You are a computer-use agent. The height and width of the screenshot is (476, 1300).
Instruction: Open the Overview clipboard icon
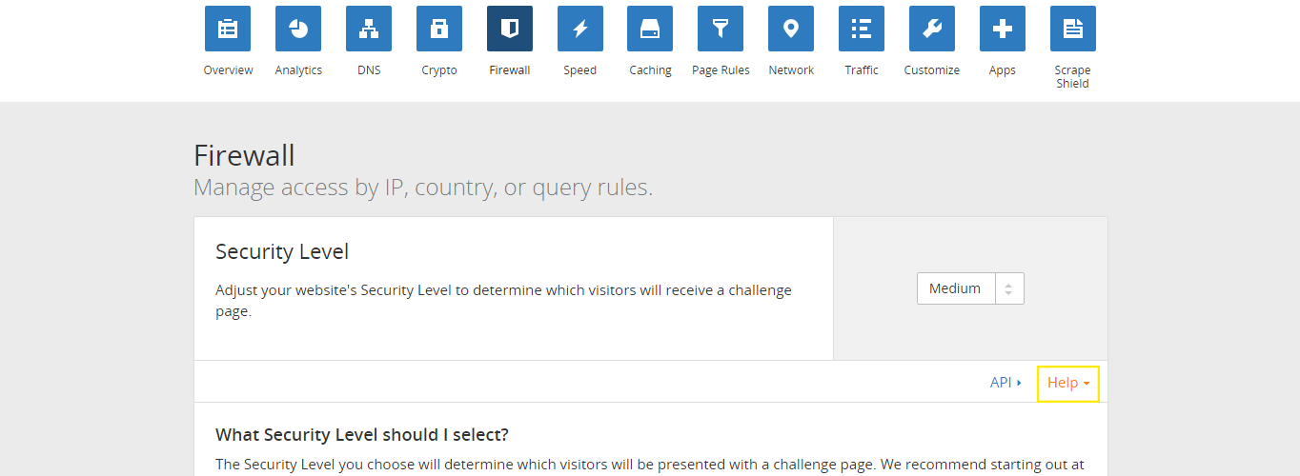[x=228, y=29]
